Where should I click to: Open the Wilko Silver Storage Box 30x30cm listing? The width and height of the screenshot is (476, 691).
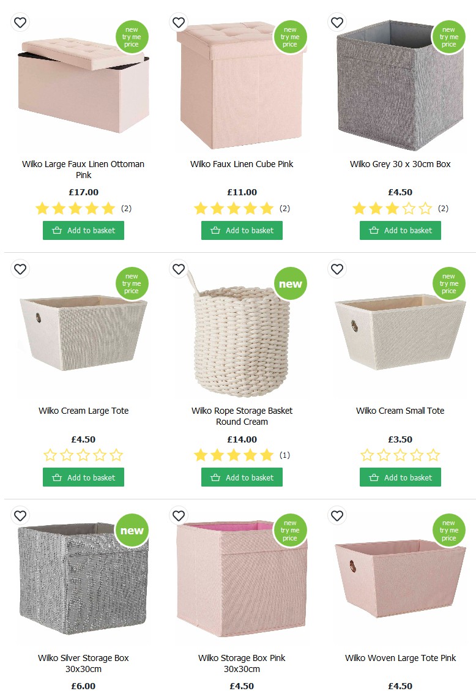(83, 662)
